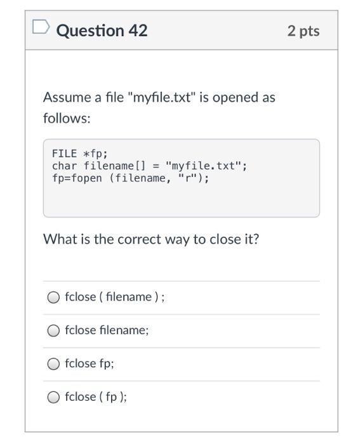Image resolution: width=363 pixels, height=444 pixels.
Task: Click the "2 pts" score label
Action: pos(303,30)
